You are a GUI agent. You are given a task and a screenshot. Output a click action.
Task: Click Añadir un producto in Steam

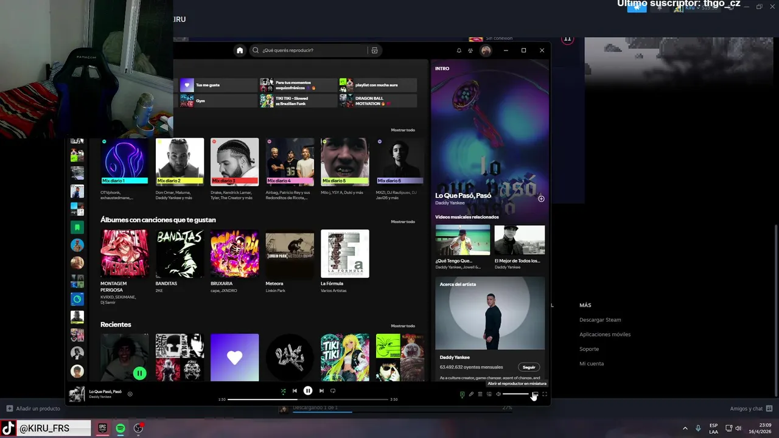coord(33,409)
